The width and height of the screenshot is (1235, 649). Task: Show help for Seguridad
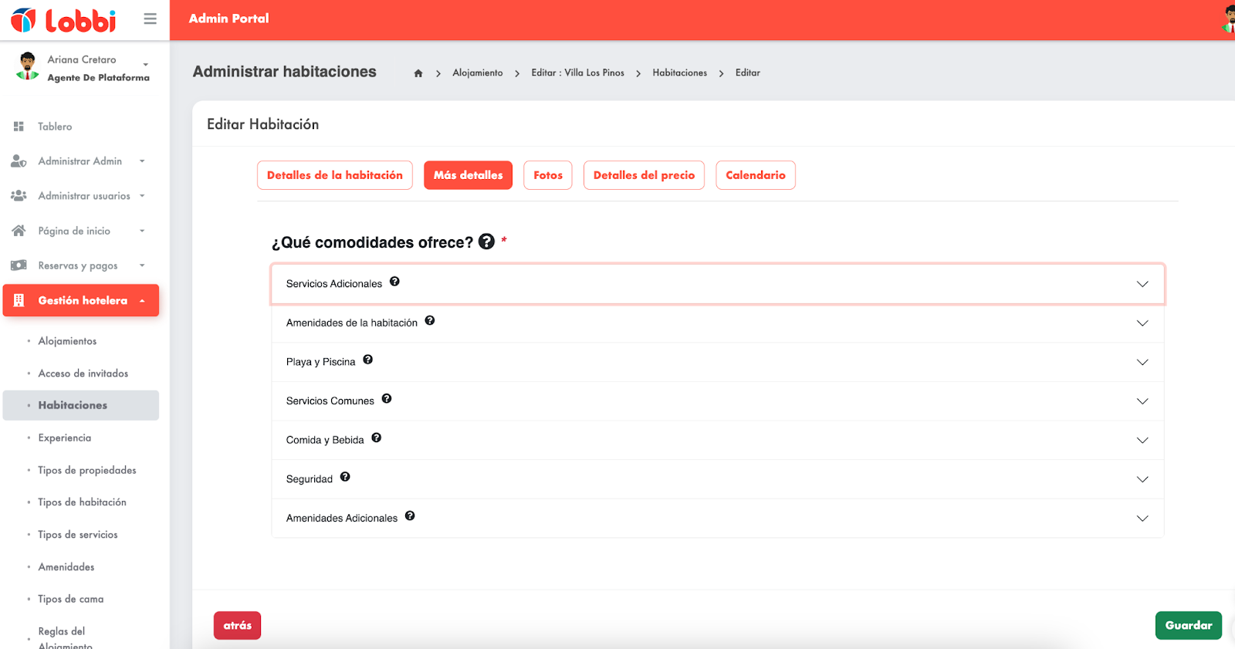(x=345, y=477)
